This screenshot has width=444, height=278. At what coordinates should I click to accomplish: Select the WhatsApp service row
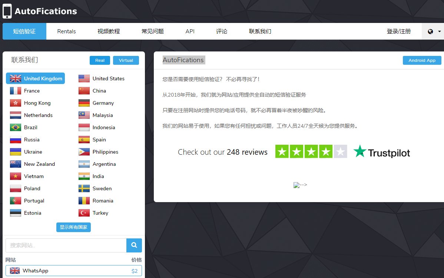[x=74, y=271]
